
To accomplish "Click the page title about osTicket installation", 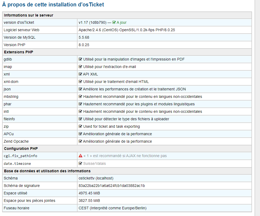I will [x=53, y=5].
